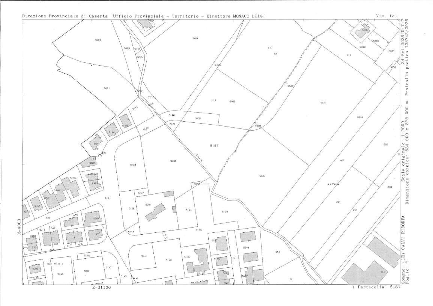Click parcel 5167 label on map
This screenshot has height=306, width=433.
[214, 146]
